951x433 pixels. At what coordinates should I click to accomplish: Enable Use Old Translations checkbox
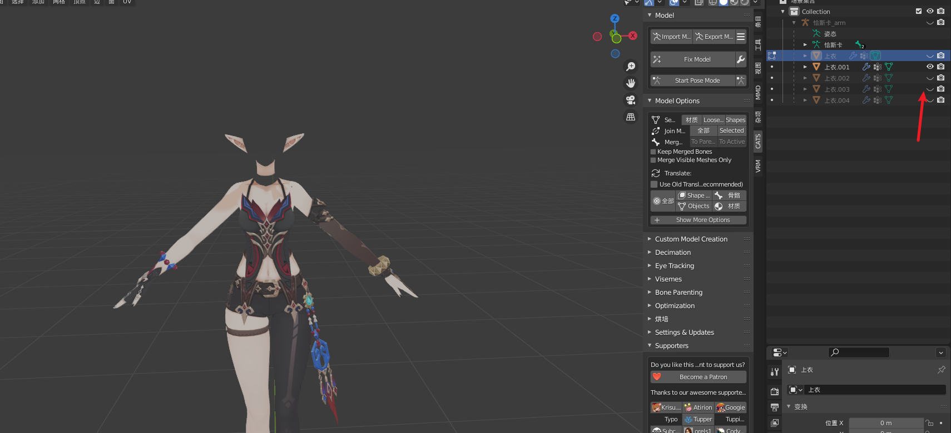[x=654, y=184]
